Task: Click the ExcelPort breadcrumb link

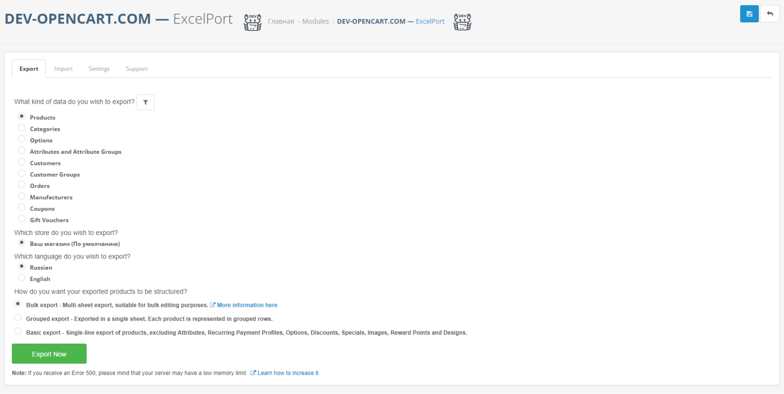Action: pyautogui.click(x=430, y=22)
